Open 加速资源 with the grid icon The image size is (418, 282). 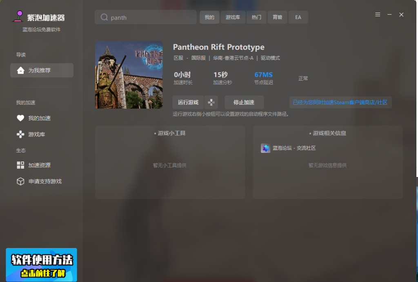[33, 165]
